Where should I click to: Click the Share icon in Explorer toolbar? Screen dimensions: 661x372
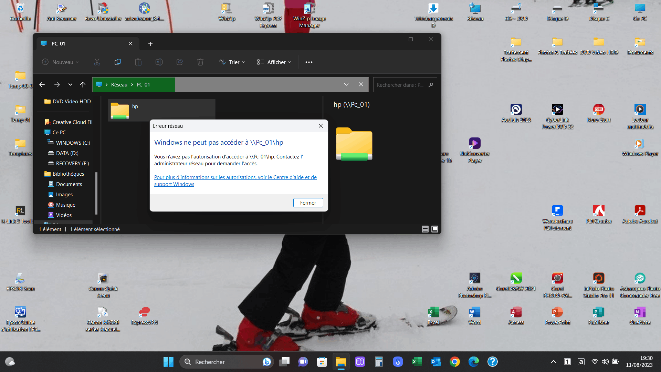pyautogui.click(x=180, y=62)
